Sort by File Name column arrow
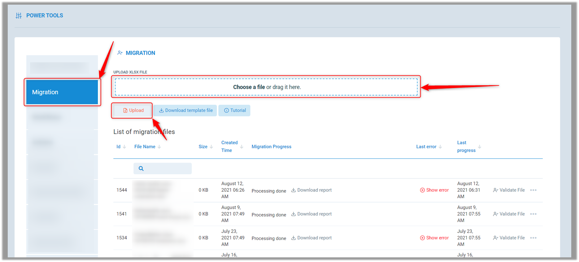 [159, 147]
